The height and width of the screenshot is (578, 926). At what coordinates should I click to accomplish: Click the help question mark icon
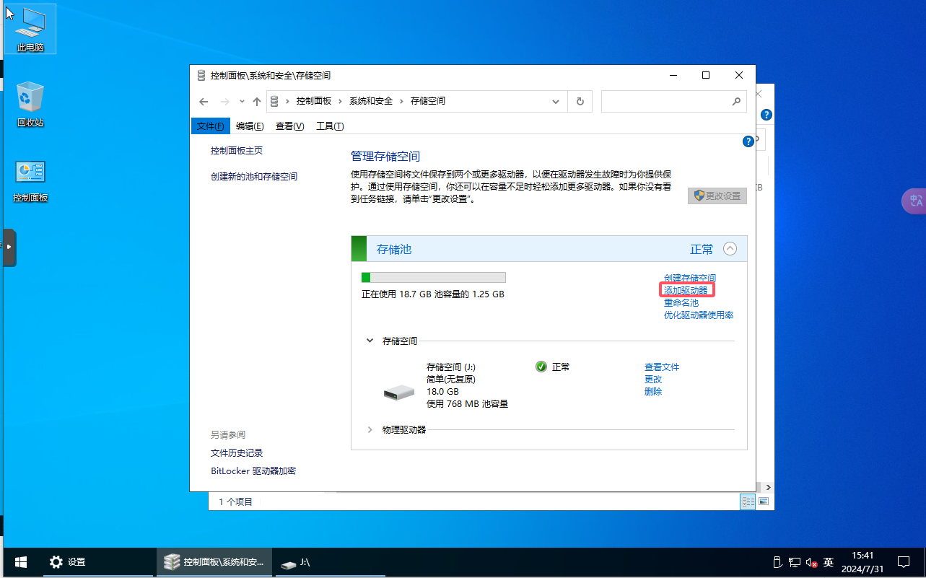click(748, 141)
